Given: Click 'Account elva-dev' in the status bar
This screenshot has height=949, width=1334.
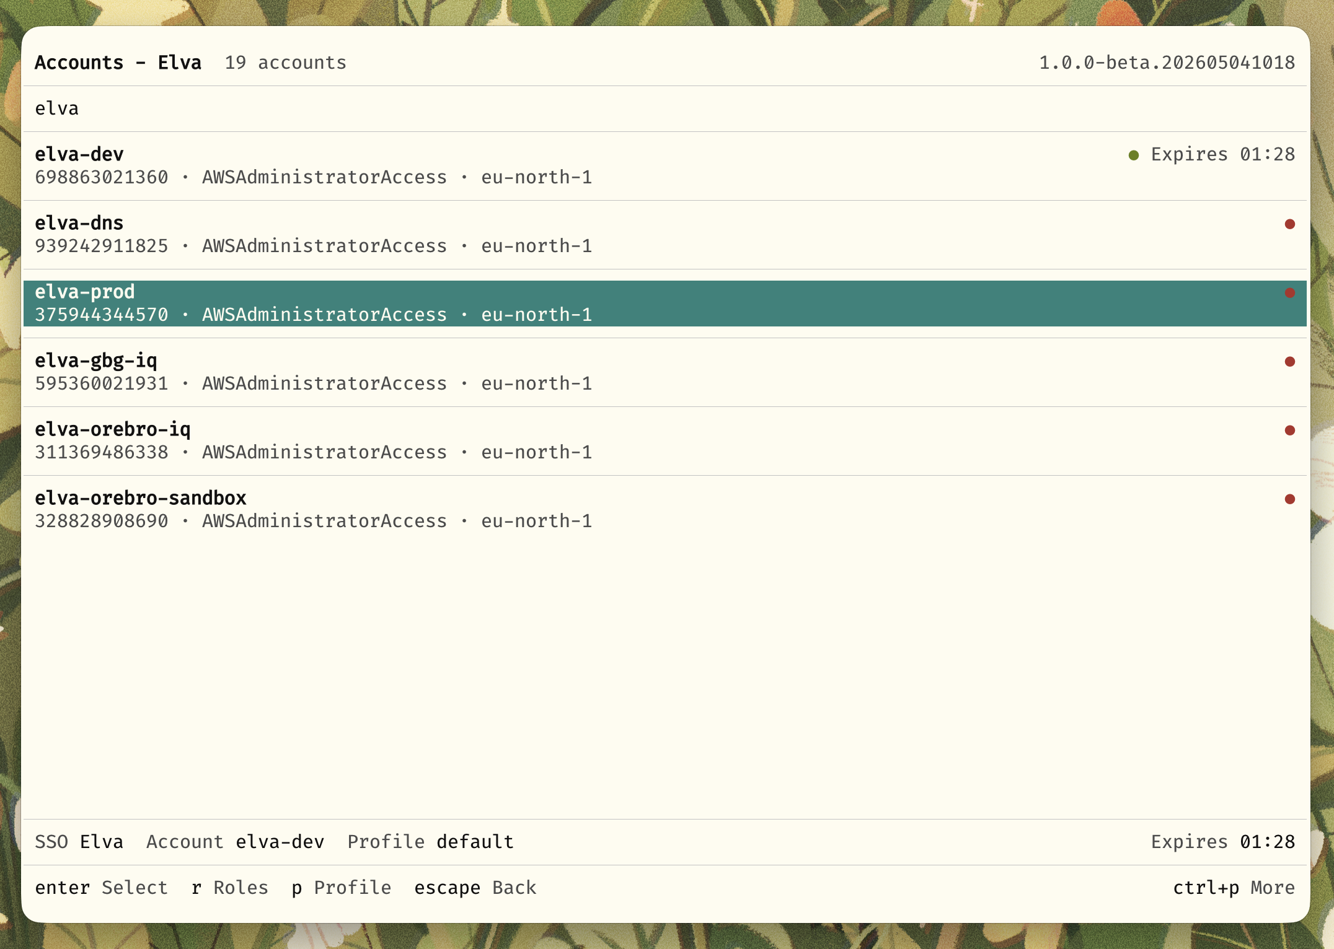Looking at the screenshot, I should [236, 842].
